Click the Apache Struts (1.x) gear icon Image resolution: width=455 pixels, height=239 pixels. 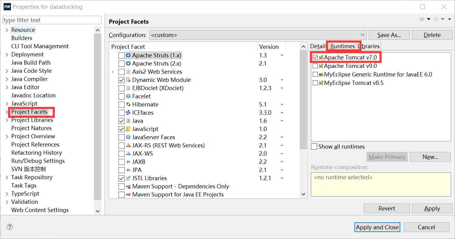tap(128, 55)
